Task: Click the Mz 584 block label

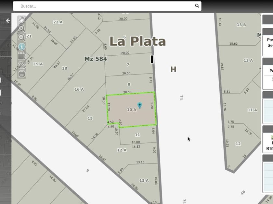Action: tap(96, 59)
